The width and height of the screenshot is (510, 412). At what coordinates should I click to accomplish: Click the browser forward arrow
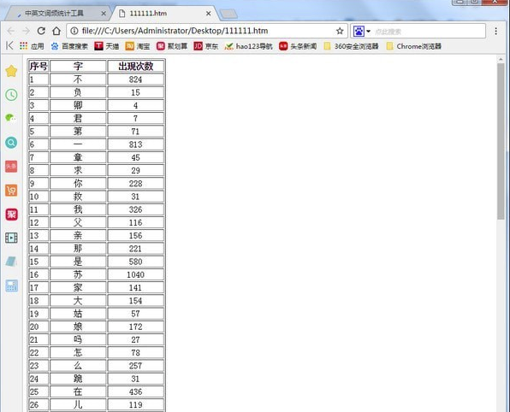[26, 31]
